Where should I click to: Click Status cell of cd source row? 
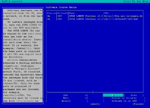pyautogui.click(x=49, y=19)
